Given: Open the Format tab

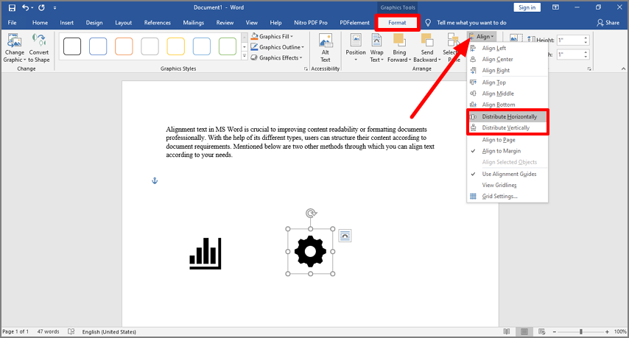Looking at the screenshot, I should [x=397, y=23].
